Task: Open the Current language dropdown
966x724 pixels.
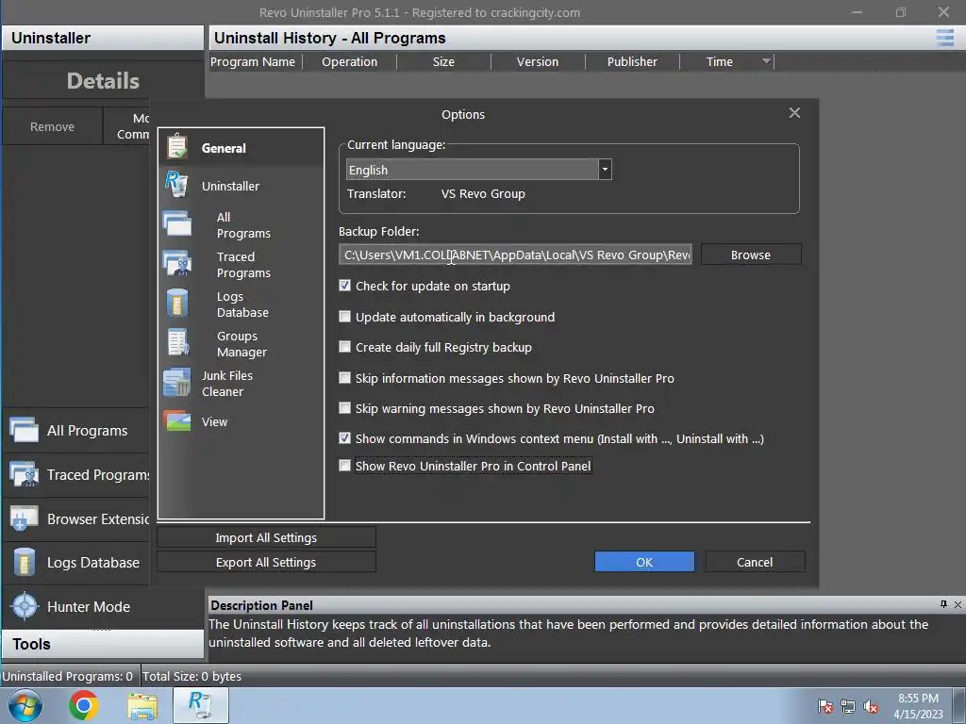Action: (x=605, y=170)
